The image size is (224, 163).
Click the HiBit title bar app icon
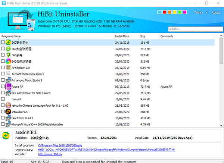4,3
